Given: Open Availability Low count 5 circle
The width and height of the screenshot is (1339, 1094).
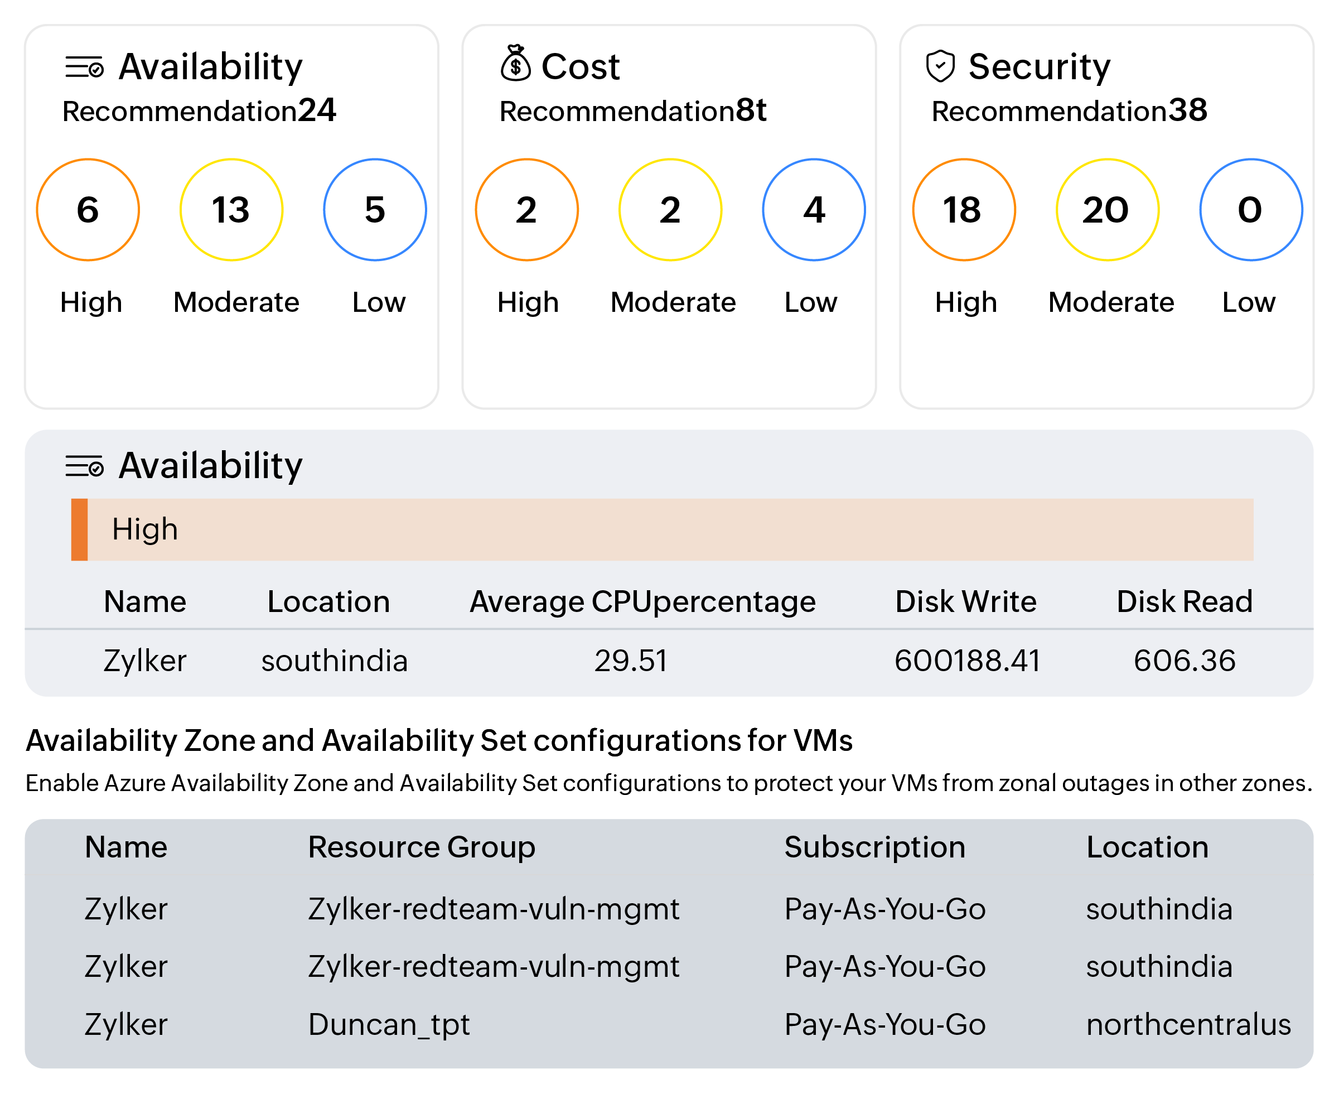Looking at the screenshot, I should [375, 210].
